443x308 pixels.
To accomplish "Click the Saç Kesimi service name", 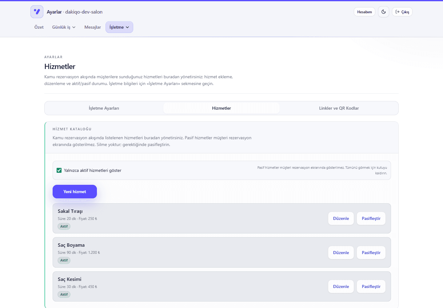I will click(x=70, y=279).
